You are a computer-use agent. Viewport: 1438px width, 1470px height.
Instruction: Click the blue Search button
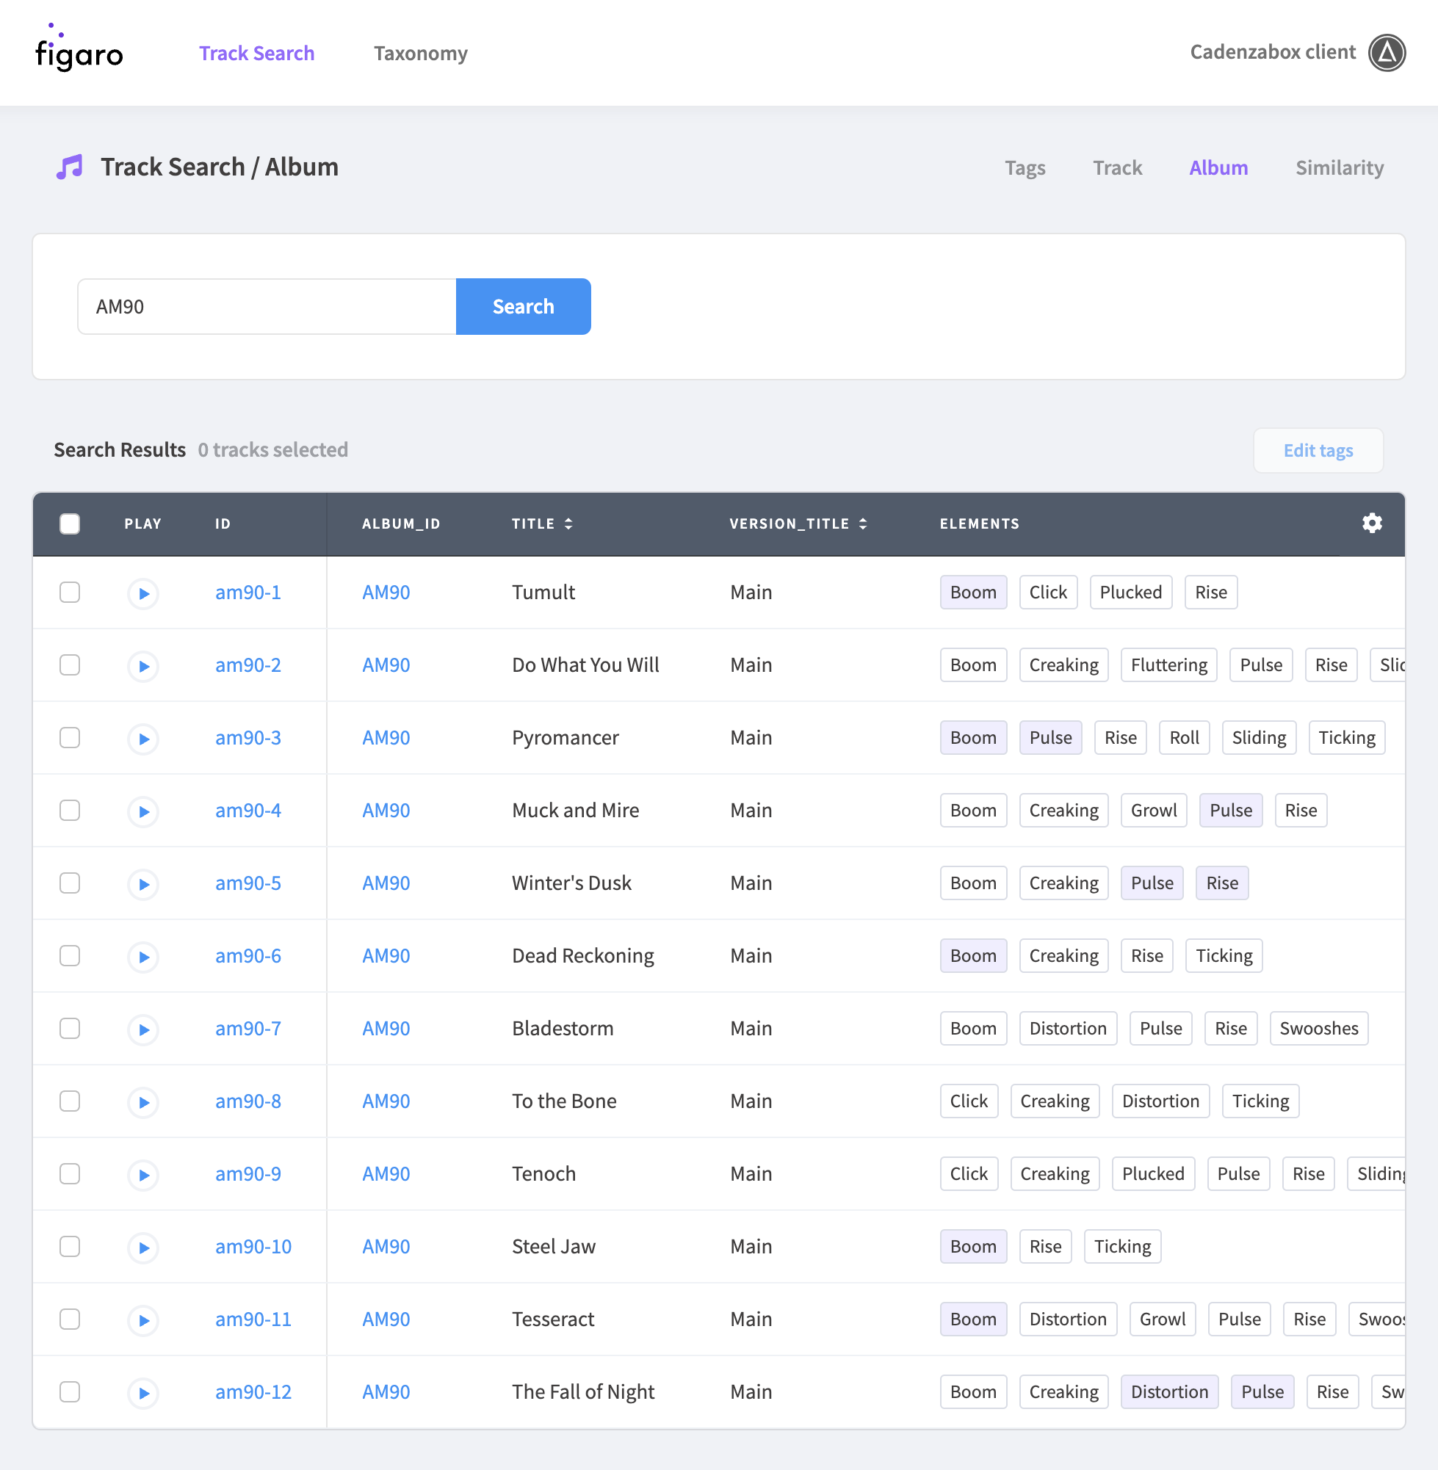coord(524,306)
